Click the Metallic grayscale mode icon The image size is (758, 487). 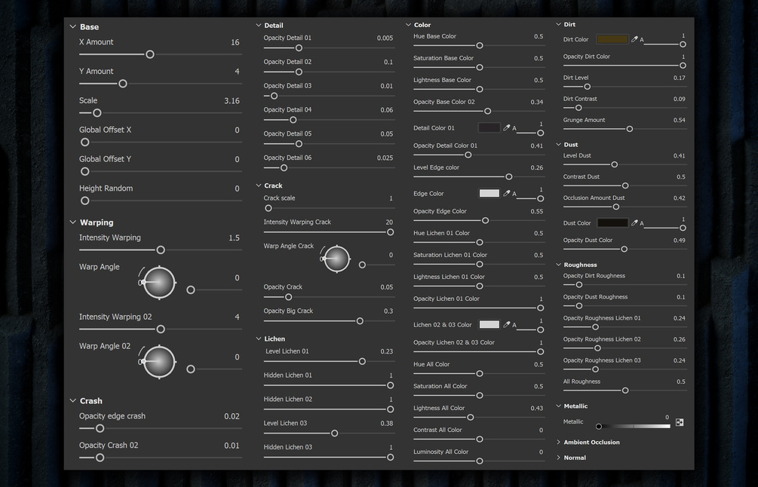[680, 422]
